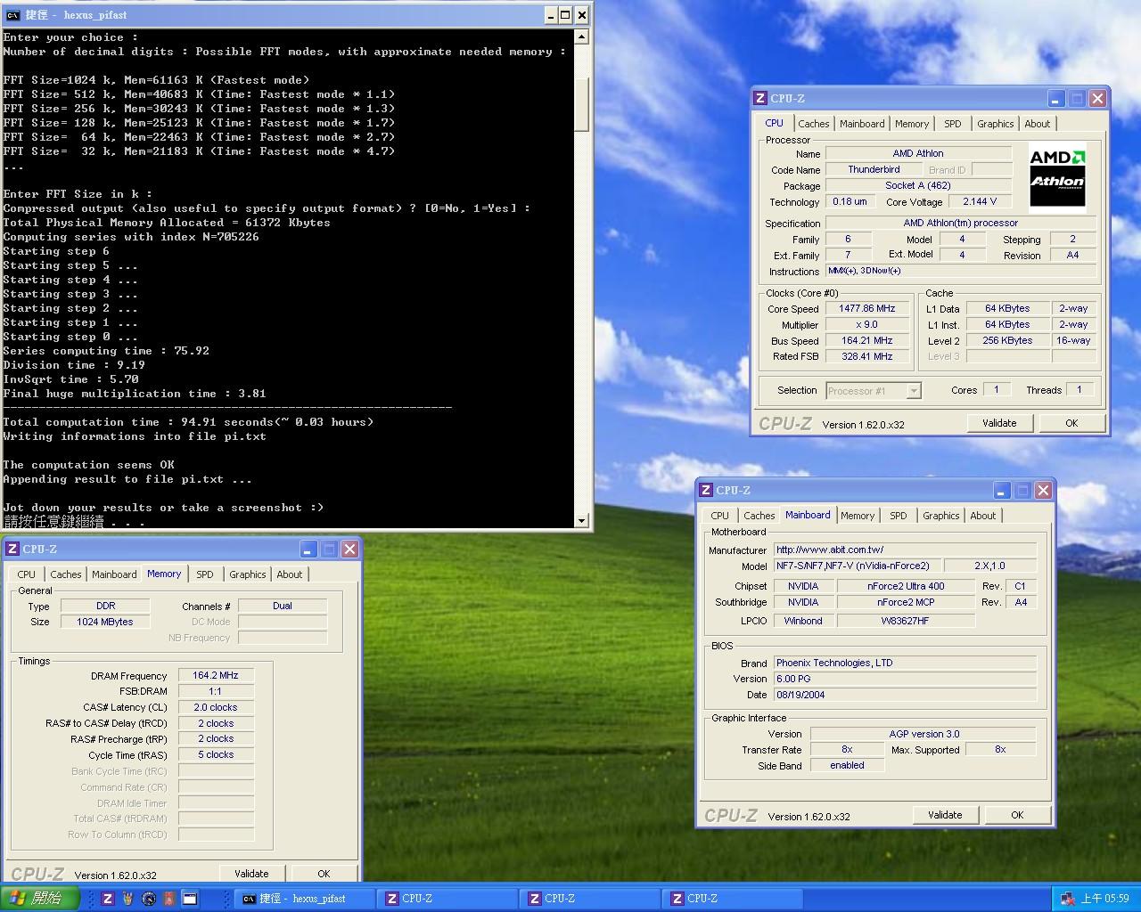Screen dimensions: 1141x912
Task: Select Graphics tab in the Mainboard window
Action: (x=940, y=516)
